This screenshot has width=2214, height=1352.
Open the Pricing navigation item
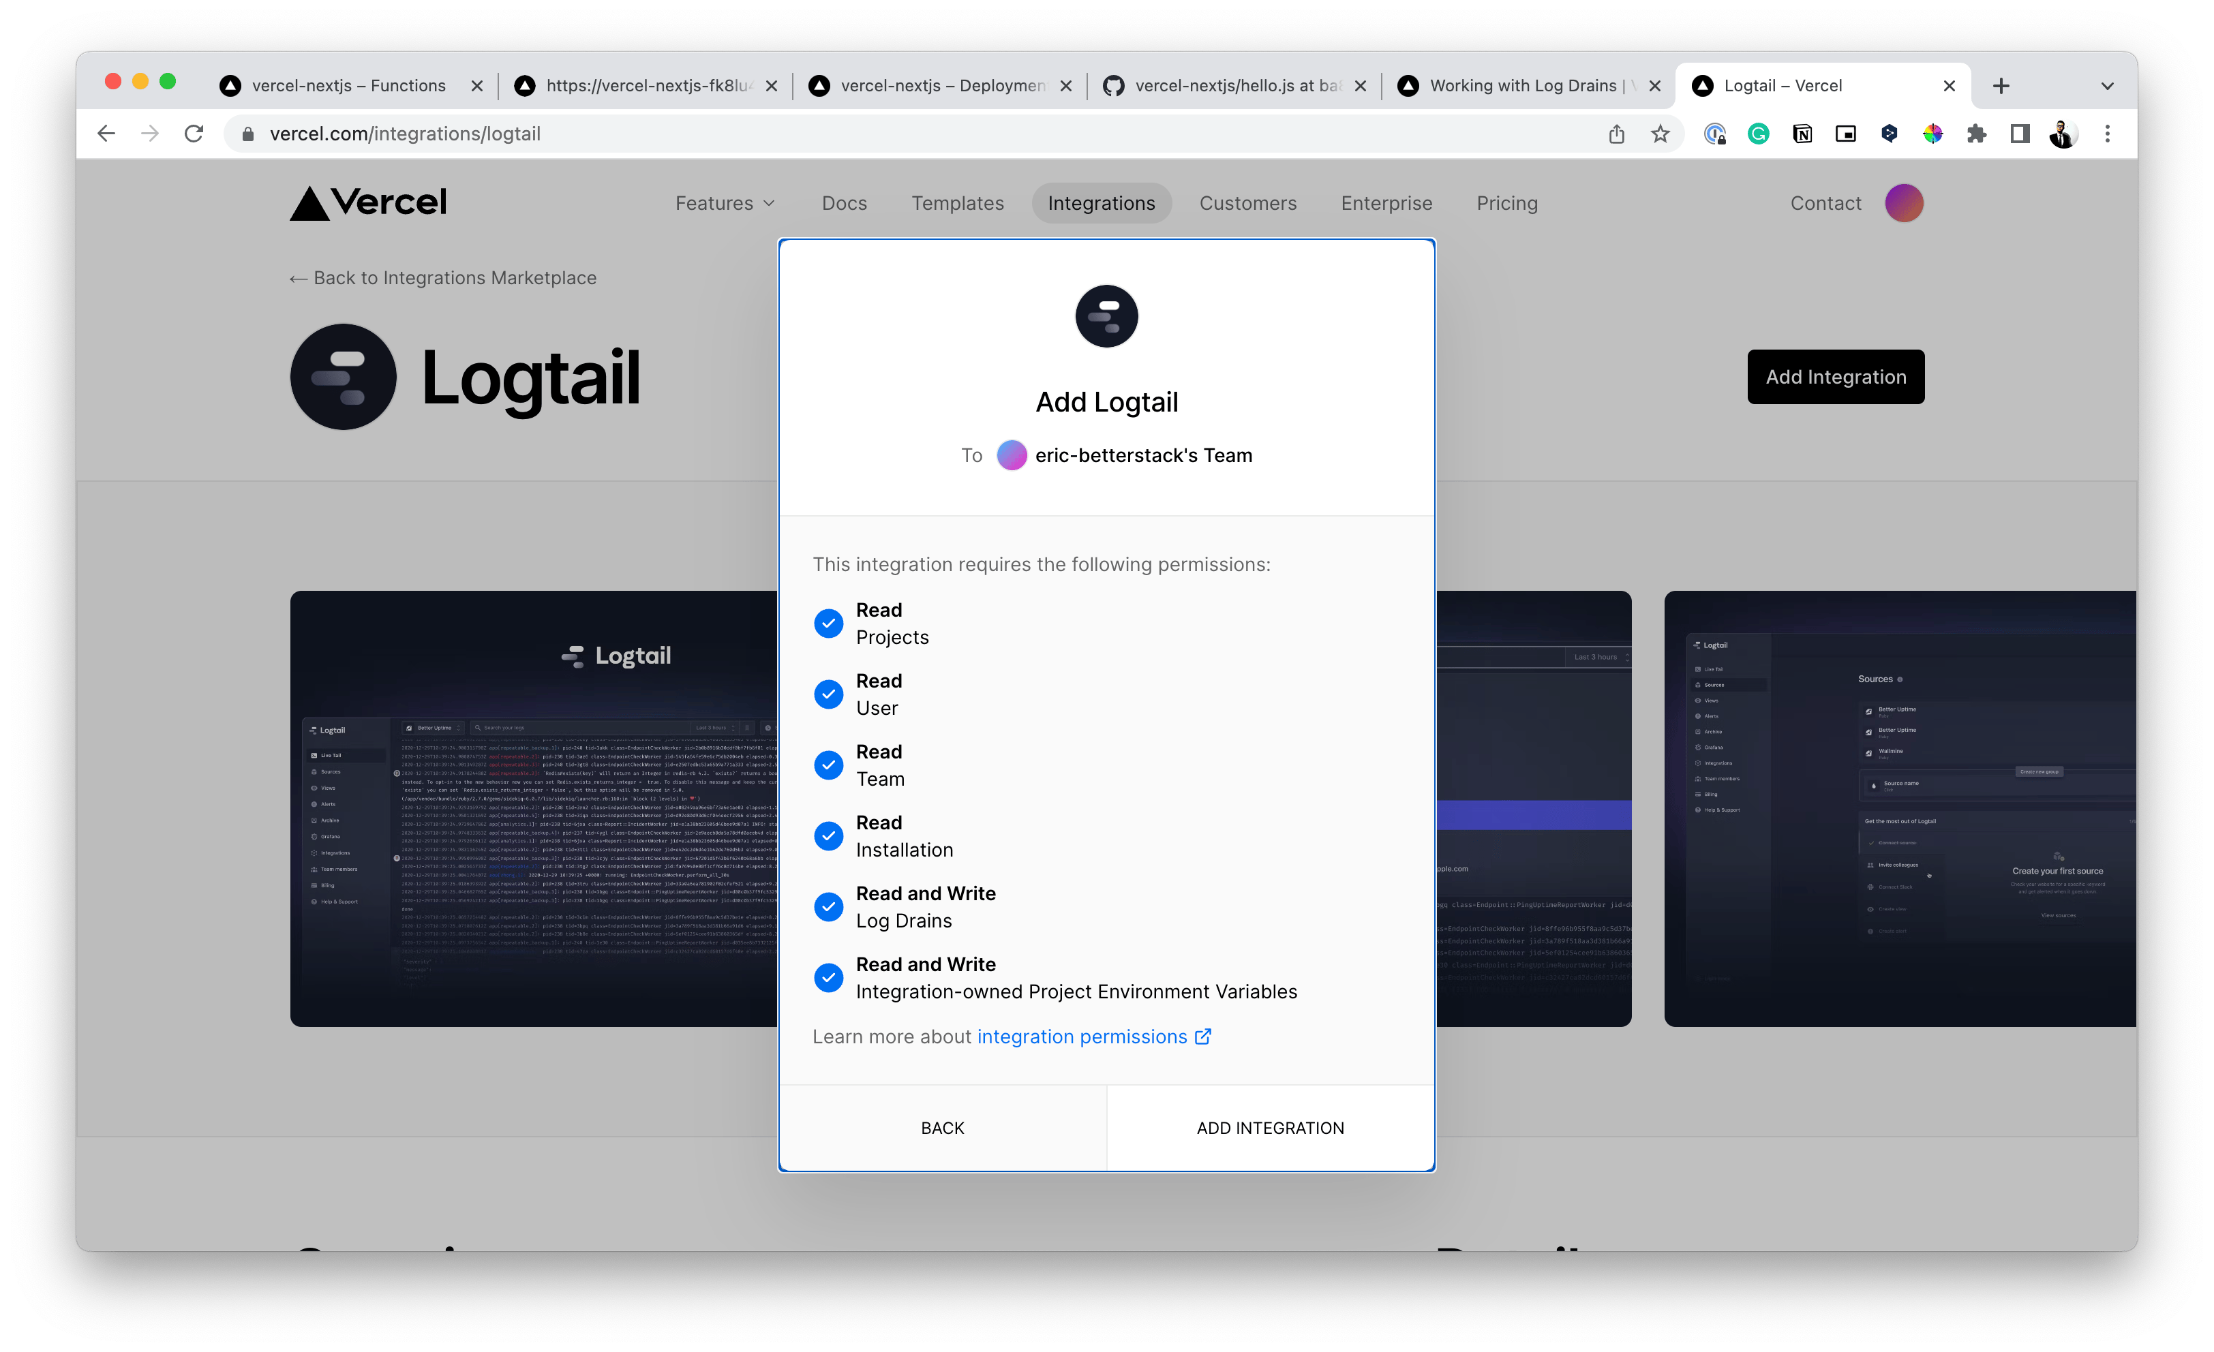[x=1507, y=203]
